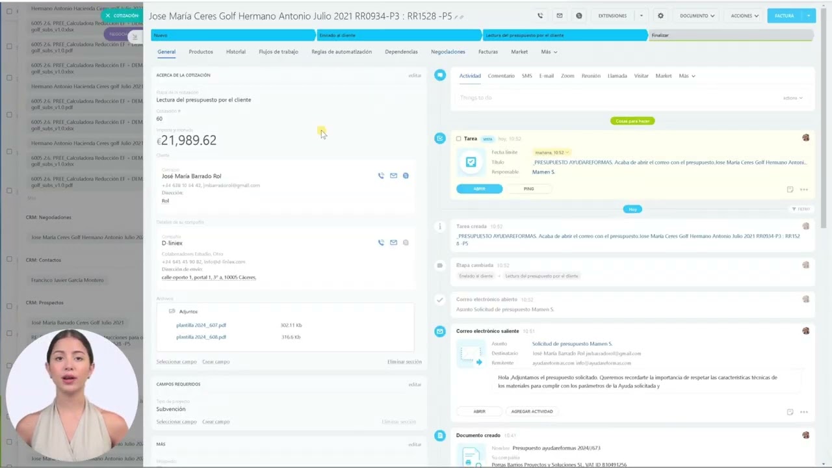Open attachment plantilla 2024_607.pdf
The image size is (832, 468).
click(x=201, y=325)
